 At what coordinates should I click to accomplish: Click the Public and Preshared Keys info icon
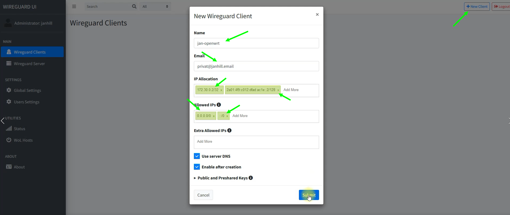(251, 178)
